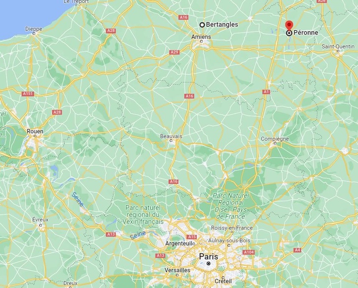Click the A4 highway shield
Image resolution: width=358 pixels, height=288 pixels.
tap(297, 250)
